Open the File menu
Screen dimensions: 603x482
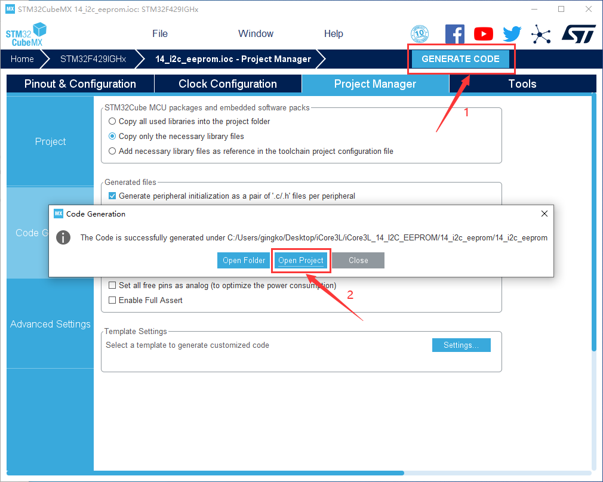(160, 34)
